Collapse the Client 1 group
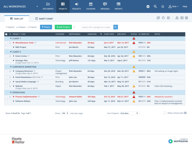Screen dimensions: 192x146 point(11,38)
